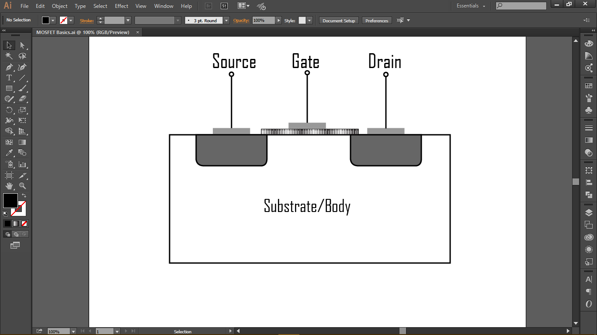Open the stroke color dropdown arrow
597x335 pixels.
71,21
